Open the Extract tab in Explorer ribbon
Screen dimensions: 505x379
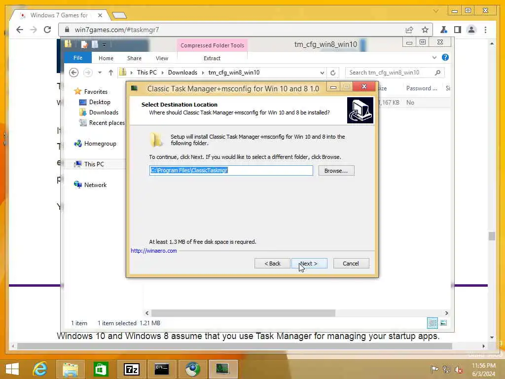tap(212, 58)
